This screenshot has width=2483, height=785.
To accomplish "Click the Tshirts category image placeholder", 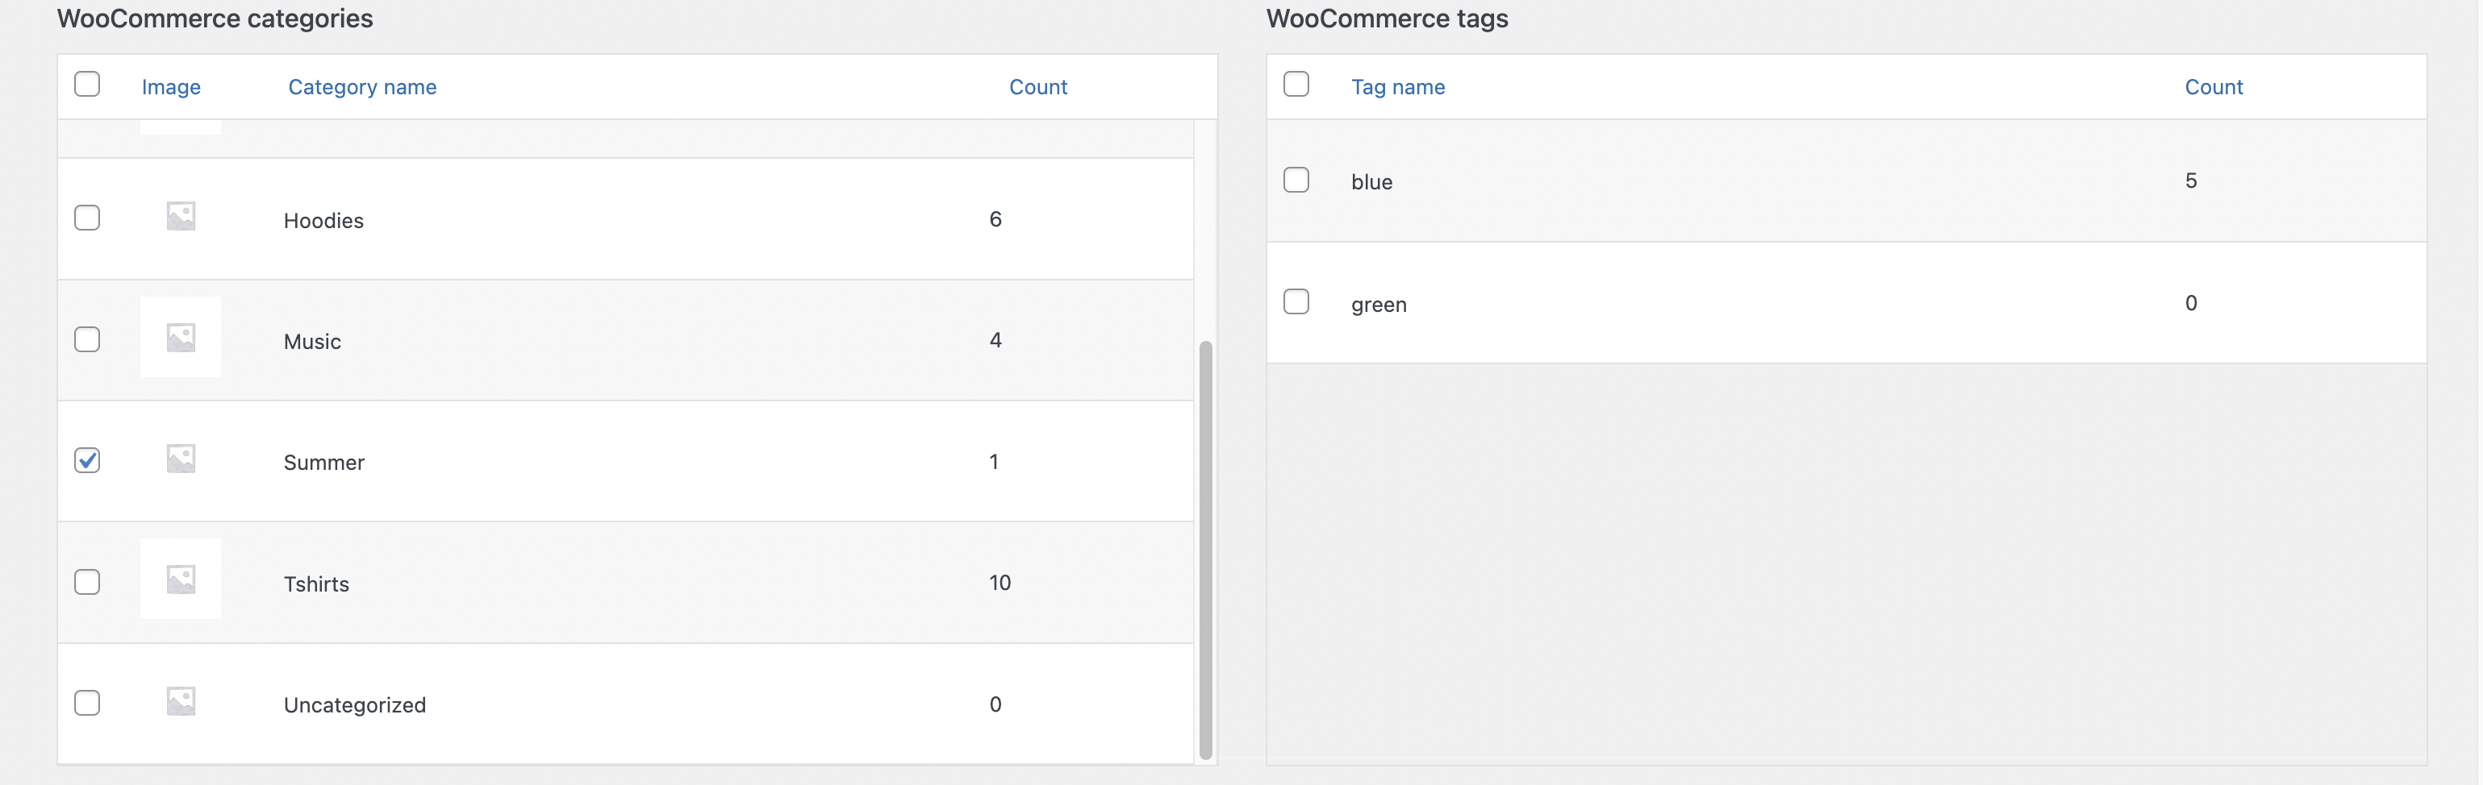I will tap(180, 579).
